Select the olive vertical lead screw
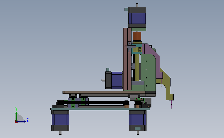This screenshot has height=138, width=224. click(137, 67)
